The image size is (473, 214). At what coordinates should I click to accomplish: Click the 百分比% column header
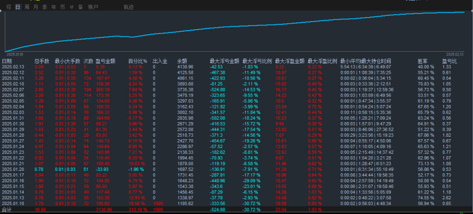[138, 61]
